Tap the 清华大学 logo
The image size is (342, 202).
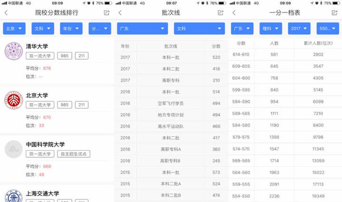pos(14,51)
